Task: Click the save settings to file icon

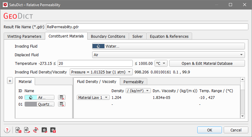Action: [x=18, y=130]
